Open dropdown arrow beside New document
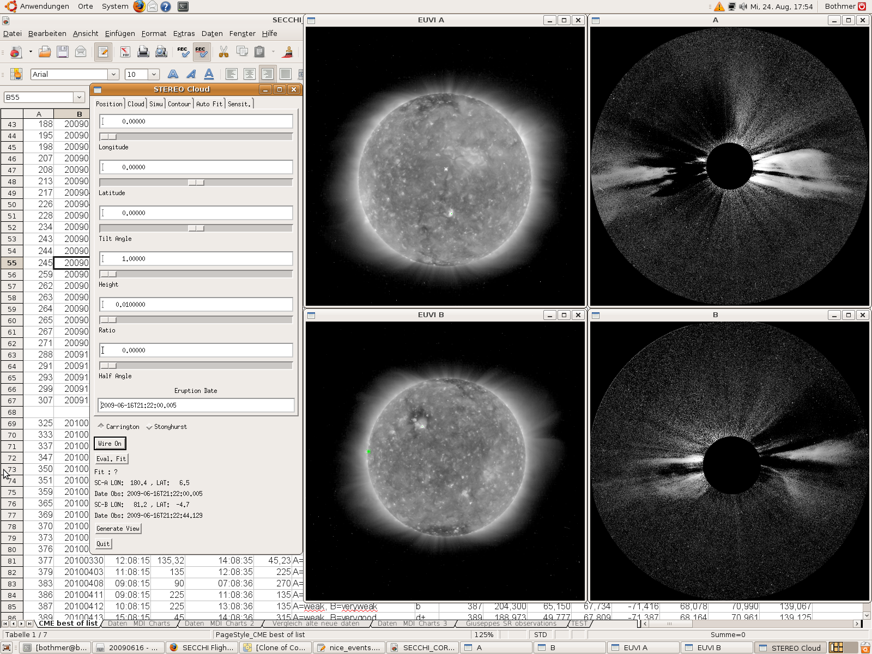The image size is (872, 654). tap(31, 52)
